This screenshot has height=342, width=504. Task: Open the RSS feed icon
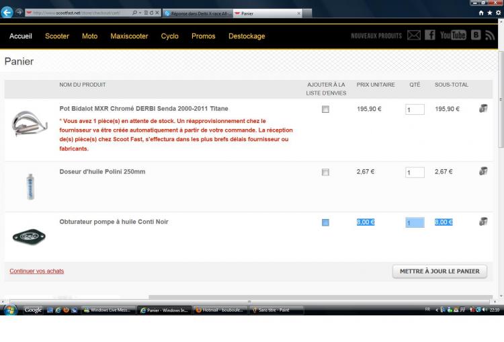(x=489, y=35)
